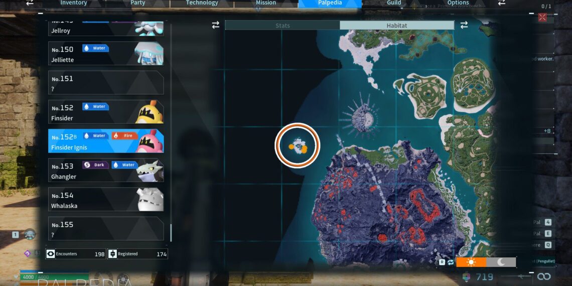Click Finsider portrait thumbnail
The width and height of the screenshot is (572, 286).
[x=149, y=111]
